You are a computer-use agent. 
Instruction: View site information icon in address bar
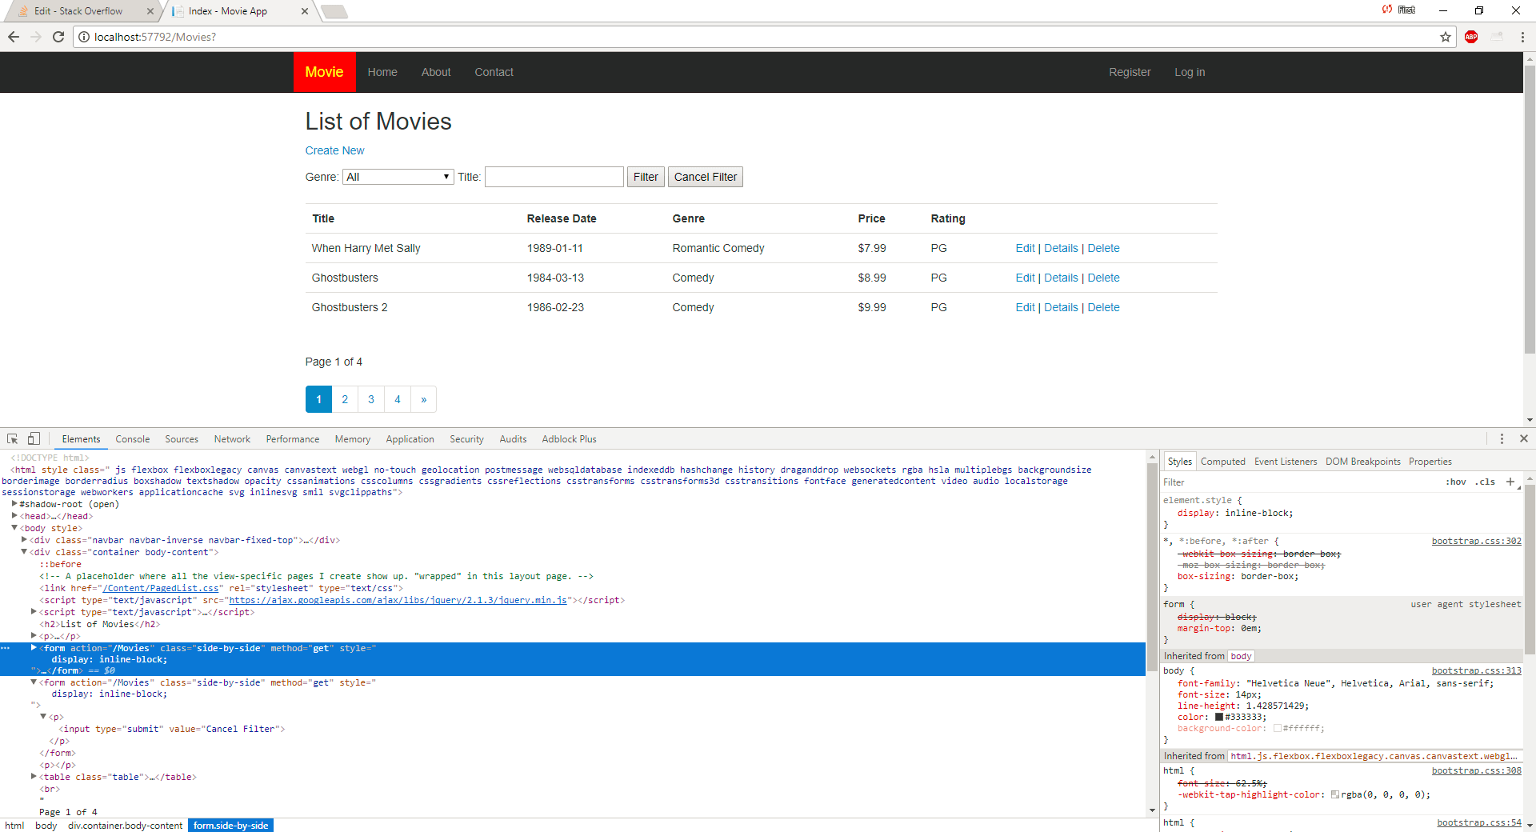83,37
